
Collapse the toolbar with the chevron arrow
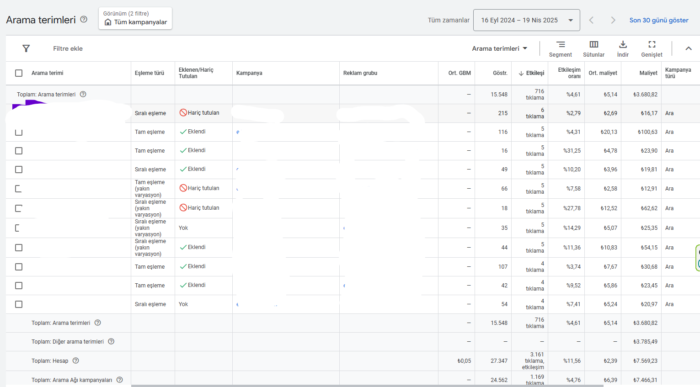pyautogui.click(x=689, y=48)
